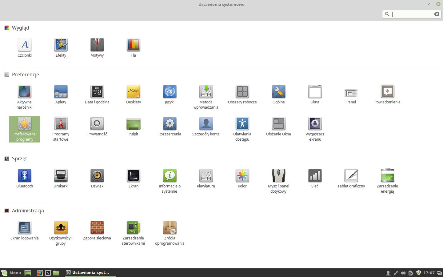Open Ułatwienia dostępu accessibility settings
This screenshot has width=443, height=277.
coord(242,129)
